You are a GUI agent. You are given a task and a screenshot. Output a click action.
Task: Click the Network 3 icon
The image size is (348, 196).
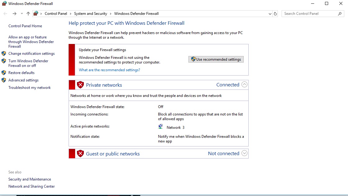click(x=160, y=127)
